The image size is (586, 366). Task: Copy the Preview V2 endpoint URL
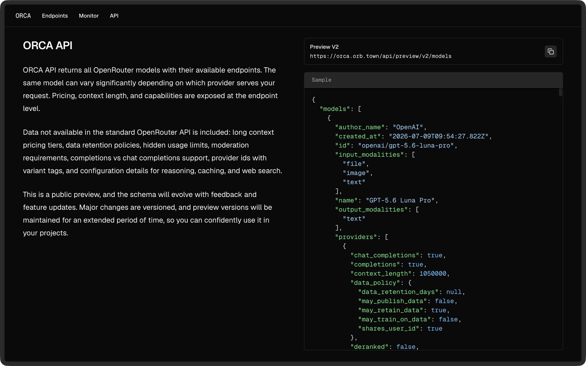pos(551,51)
